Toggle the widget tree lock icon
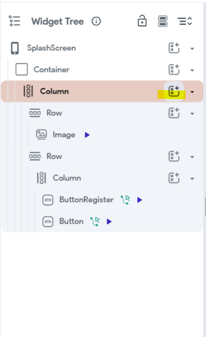 pos(142,21)
